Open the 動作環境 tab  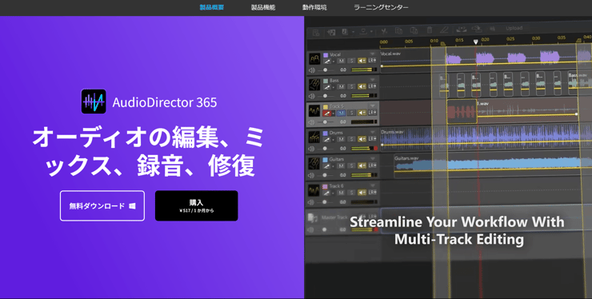(314, 7)
